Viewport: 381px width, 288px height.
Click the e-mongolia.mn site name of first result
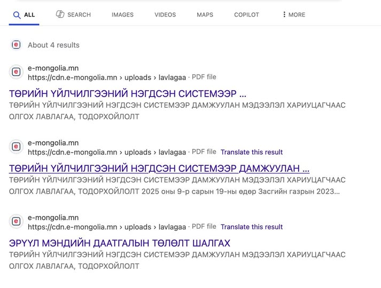click(x=53, y=68)
